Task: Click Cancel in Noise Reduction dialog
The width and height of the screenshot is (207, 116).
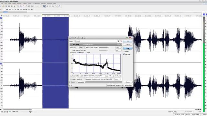Action: (128, 44)
